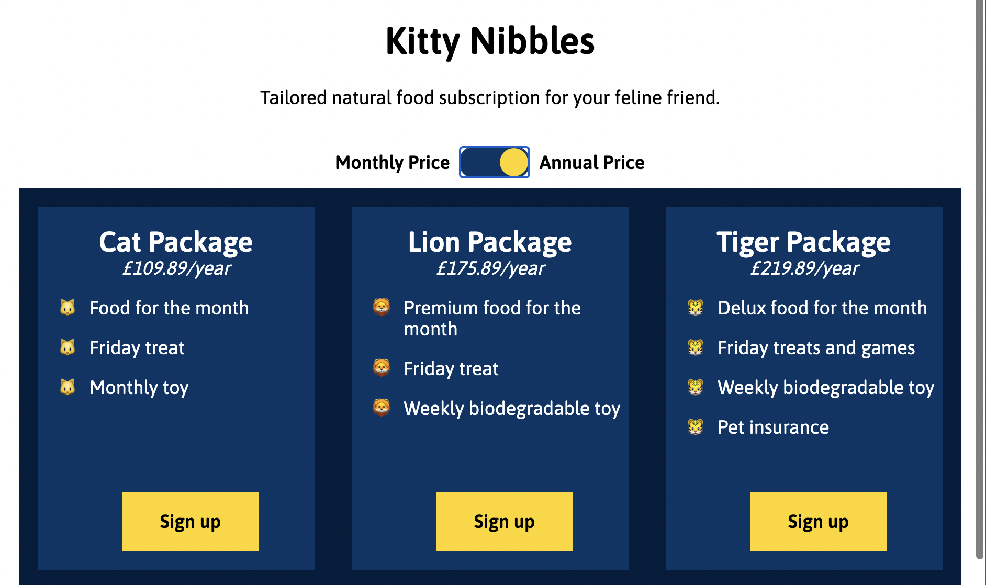This screenshot has width=986, height=585.
Task: Toggle the monthly/annual pricing switch
Action: pos(494,162)
